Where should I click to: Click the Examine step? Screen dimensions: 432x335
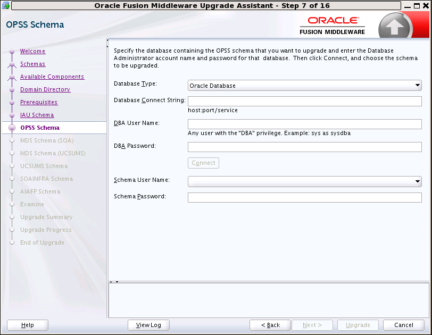(32, 204)
